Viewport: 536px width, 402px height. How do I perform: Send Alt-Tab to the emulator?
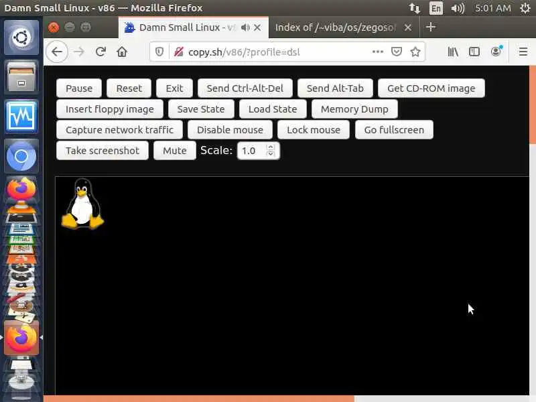pos(335,88)
